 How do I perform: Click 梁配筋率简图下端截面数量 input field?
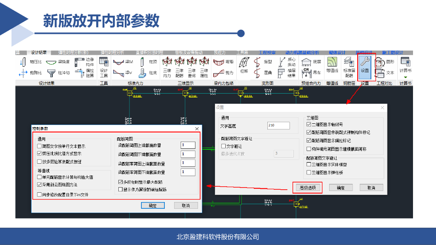coord(188,172)
